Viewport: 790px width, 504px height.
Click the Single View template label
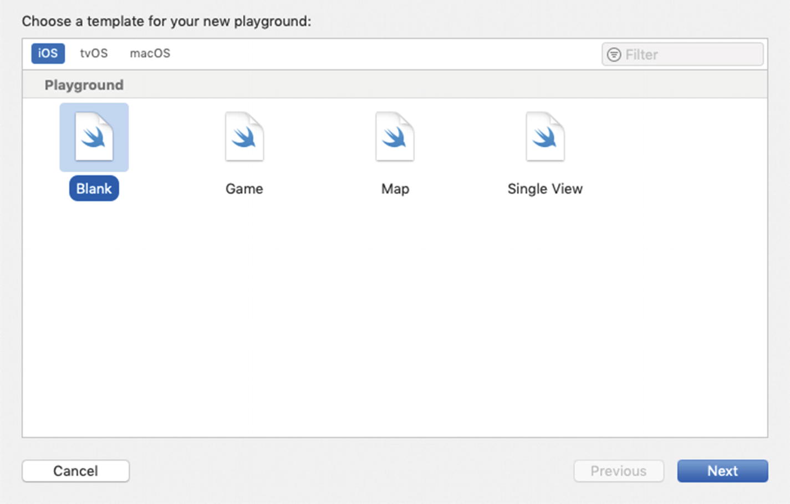point(545,188)
